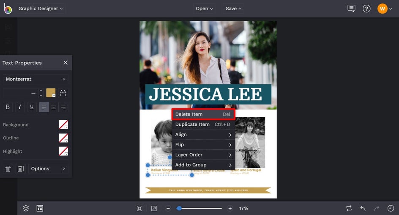Open the Montserrat font selector
Screen dimensions: 399x215
36,79
